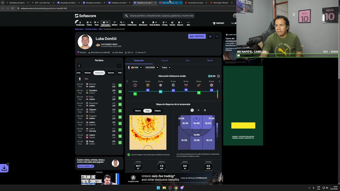Select shot map basketball icon view
The height and width of the screenshot is (191, 340).
tap(205, 110)
